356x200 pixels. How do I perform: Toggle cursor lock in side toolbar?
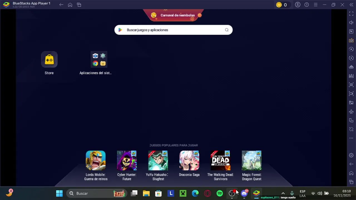tap(351, 31)
